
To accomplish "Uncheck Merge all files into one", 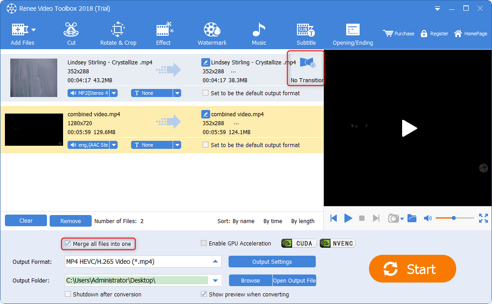I will tap(68, 244).
